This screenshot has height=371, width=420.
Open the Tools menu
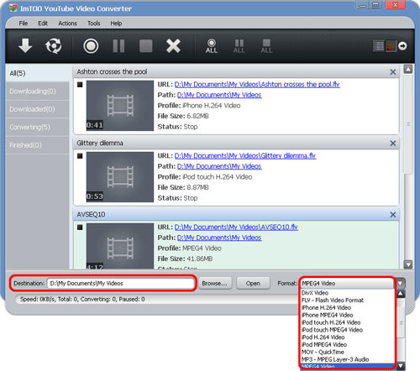click(x=93, y=24)
